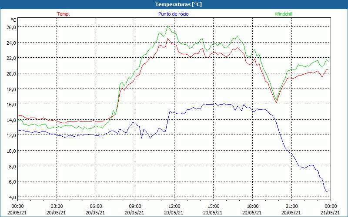Click the 12,0 y-axis value

11,135
